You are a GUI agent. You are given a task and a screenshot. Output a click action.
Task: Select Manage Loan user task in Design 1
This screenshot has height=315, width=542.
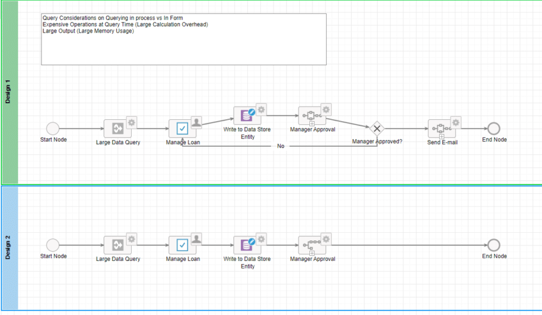(x=182, y=128)
